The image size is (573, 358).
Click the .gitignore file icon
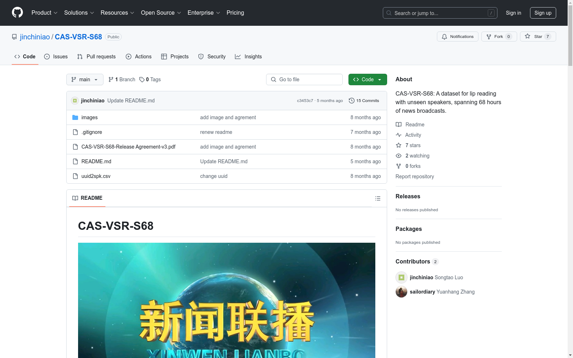click(75, 132)
